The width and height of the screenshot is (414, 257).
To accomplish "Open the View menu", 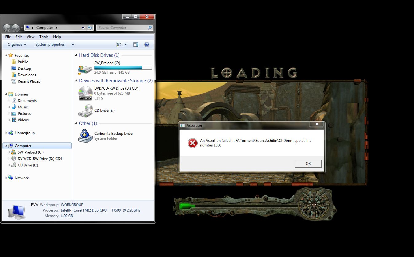I will [x=30, y=37].
